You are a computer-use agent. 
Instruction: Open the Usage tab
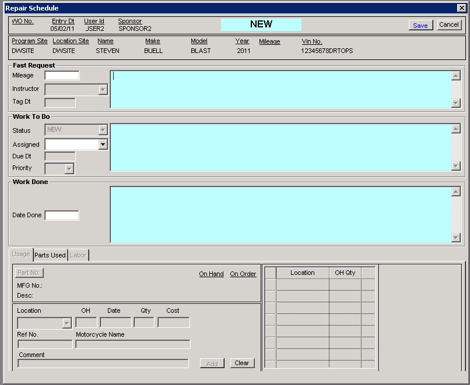coord(21,255)
